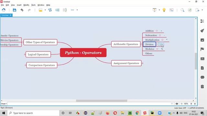Image resolution: width=207 pixels, height=116 pixels.
Task: Start presentation mode
Action: (x=155, y=10)
